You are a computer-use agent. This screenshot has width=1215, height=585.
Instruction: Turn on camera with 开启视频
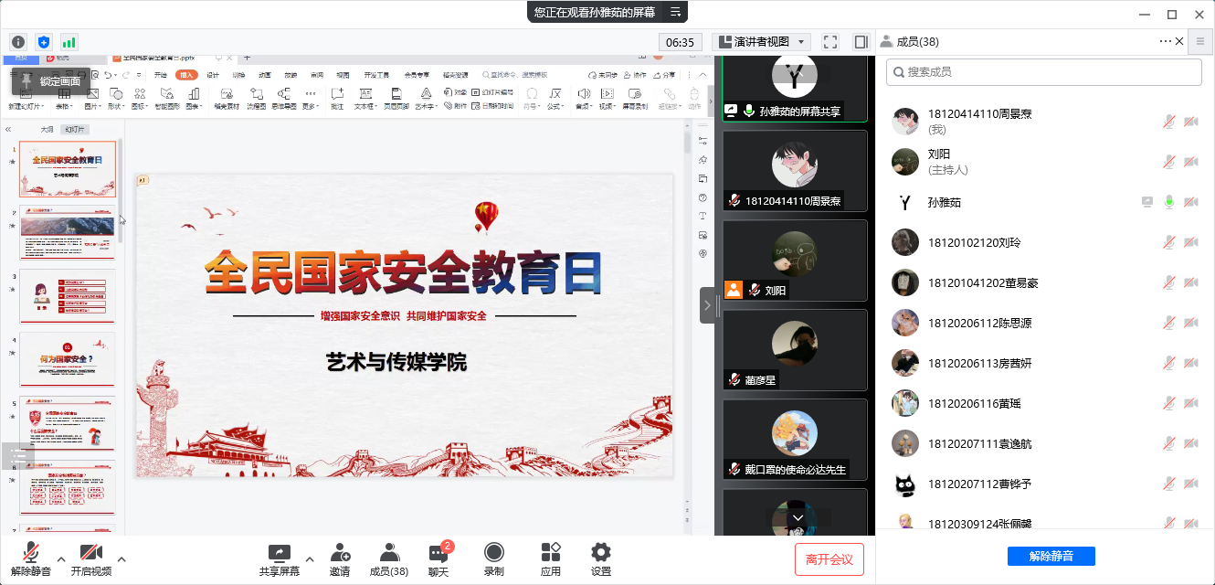click(90, 559)
